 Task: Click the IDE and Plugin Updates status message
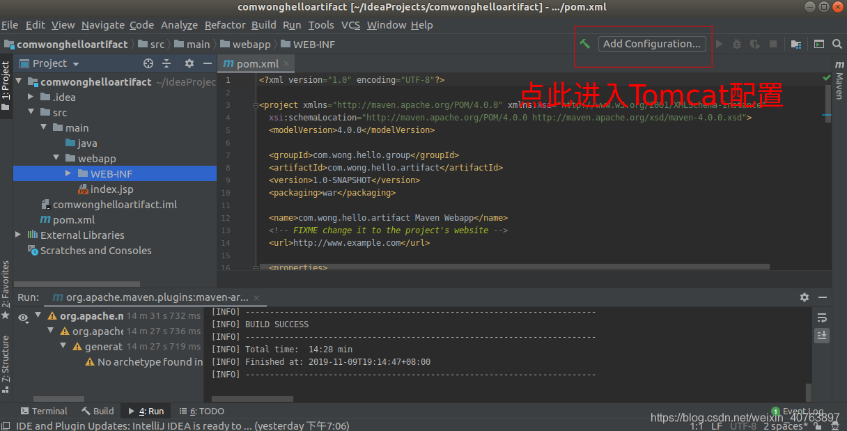click(x=182, y=425)
